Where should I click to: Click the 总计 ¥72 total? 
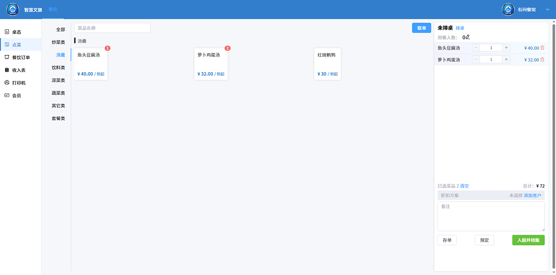534,186
